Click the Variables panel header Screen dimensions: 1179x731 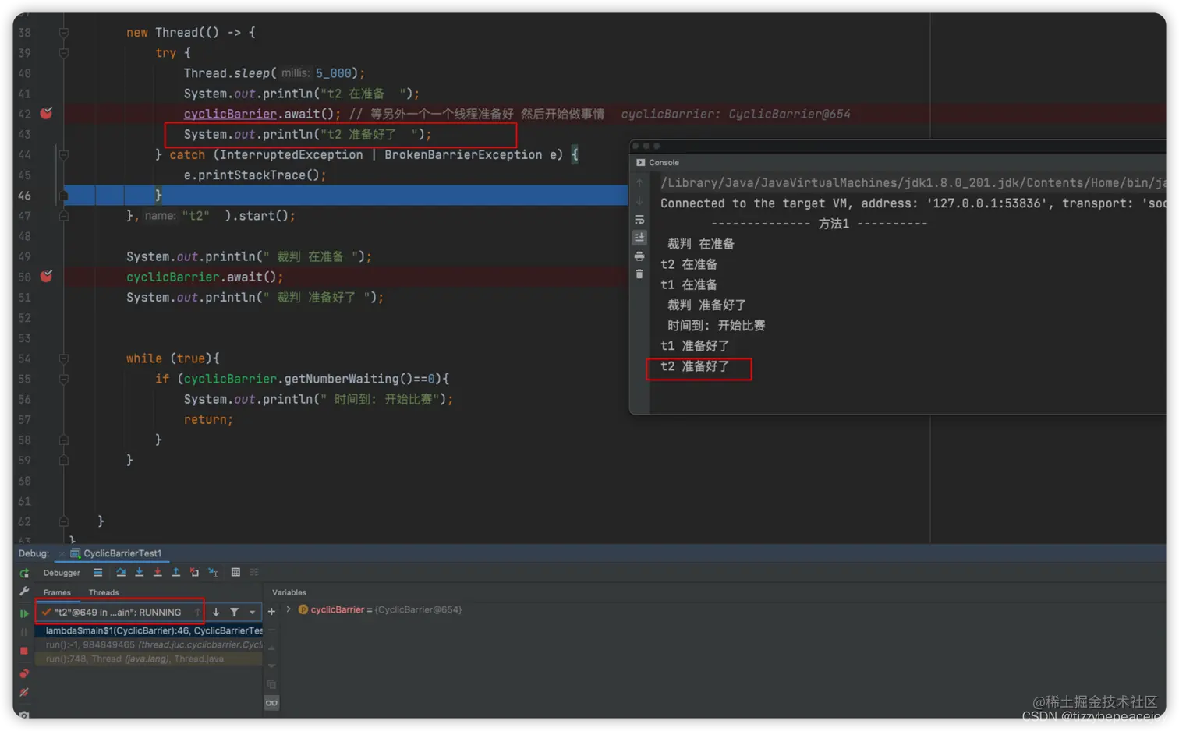(x=289, y=593)
